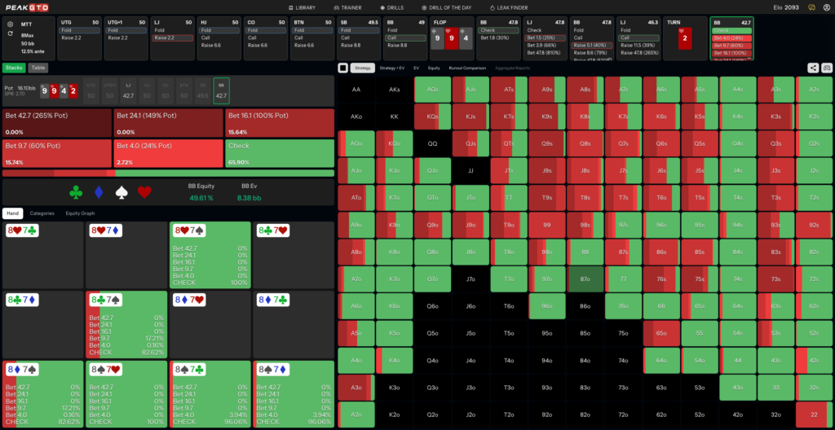Viewport: 835px width, 430px height.
Task: Open the Equity Graph tab
Action: pyautogui.click(x=79, y=213)
